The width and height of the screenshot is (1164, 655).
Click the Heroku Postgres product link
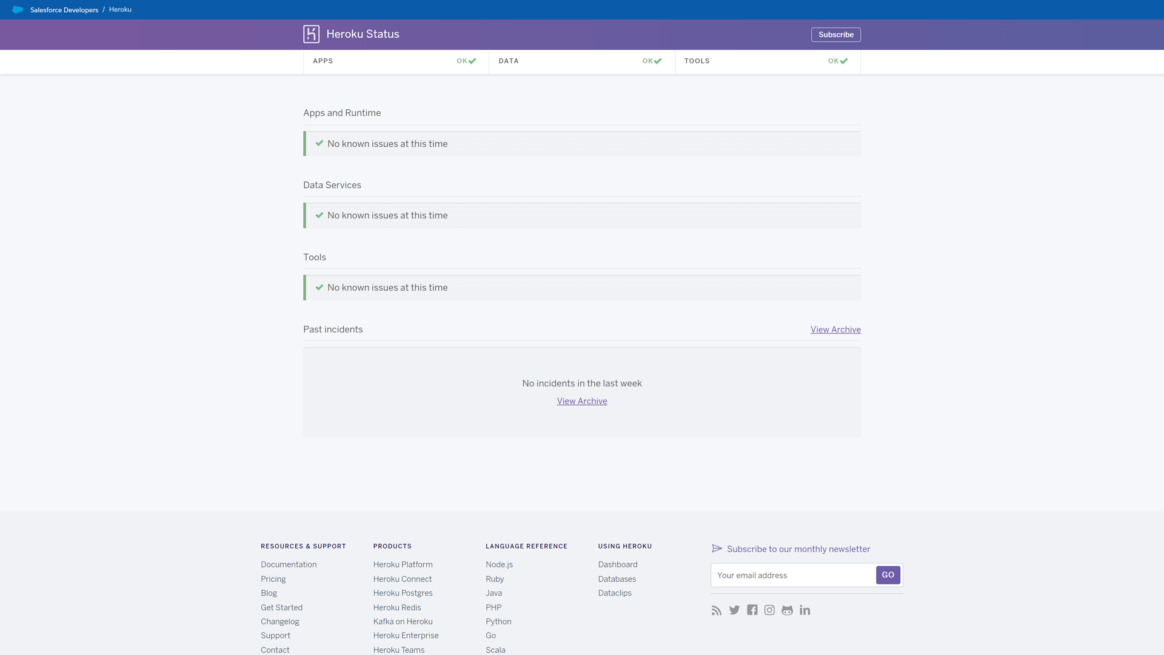tap(402, 593)
